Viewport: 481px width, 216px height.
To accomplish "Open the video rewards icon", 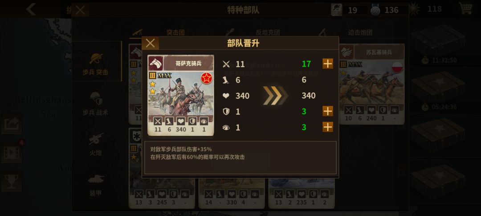I will (x=12, y=152).
